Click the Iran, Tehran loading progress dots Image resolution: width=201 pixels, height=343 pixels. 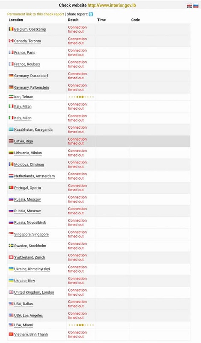(81, 97)
